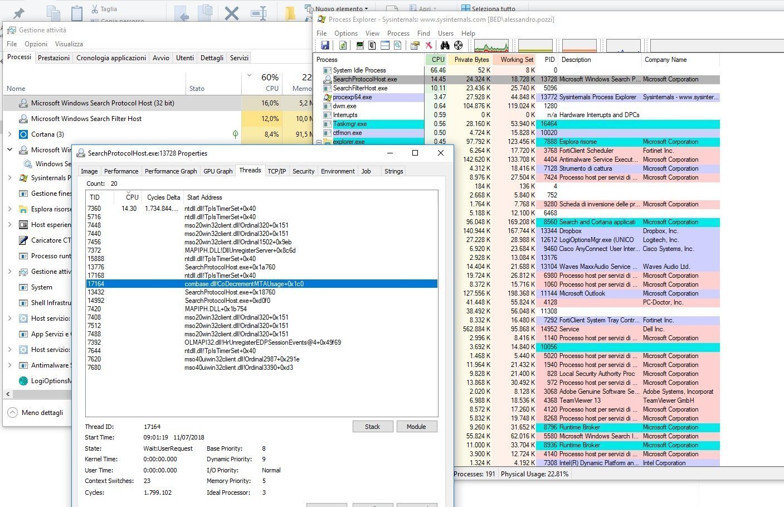Click the Esplora risorse folder icon row
Viewport: 784px width, 507px height.
(x=23, y=209)
